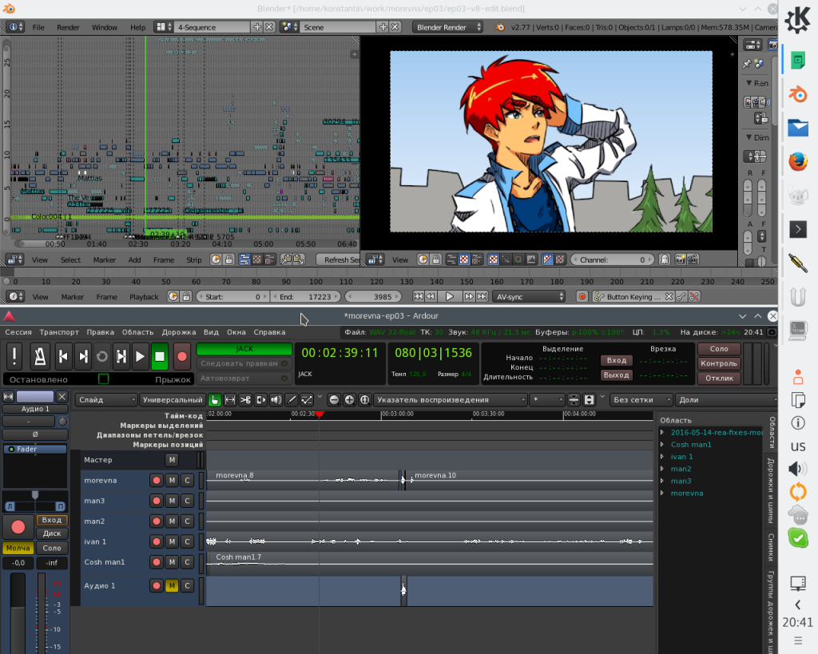Toggle the Автовозврат option

pos(244,379)
